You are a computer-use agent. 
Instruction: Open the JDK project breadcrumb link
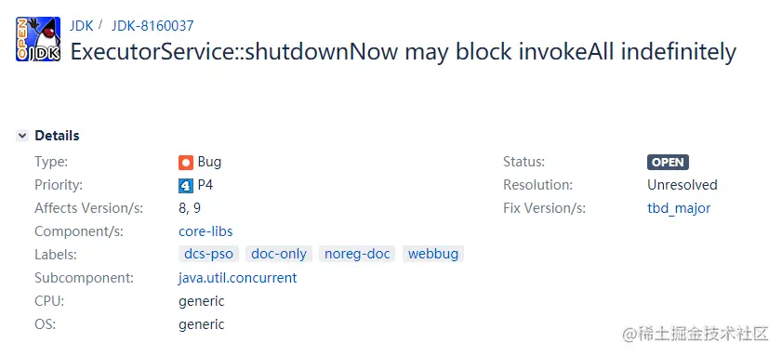coord(81,25)
